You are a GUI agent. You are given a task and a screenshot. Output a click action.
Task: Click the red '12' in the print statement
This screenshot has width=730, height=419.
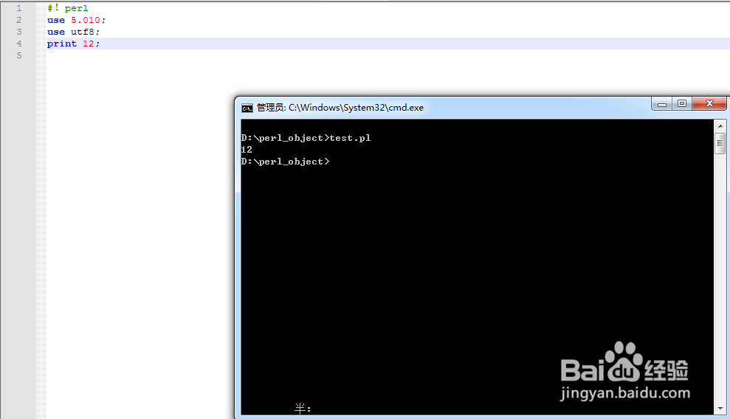point(89,44)
